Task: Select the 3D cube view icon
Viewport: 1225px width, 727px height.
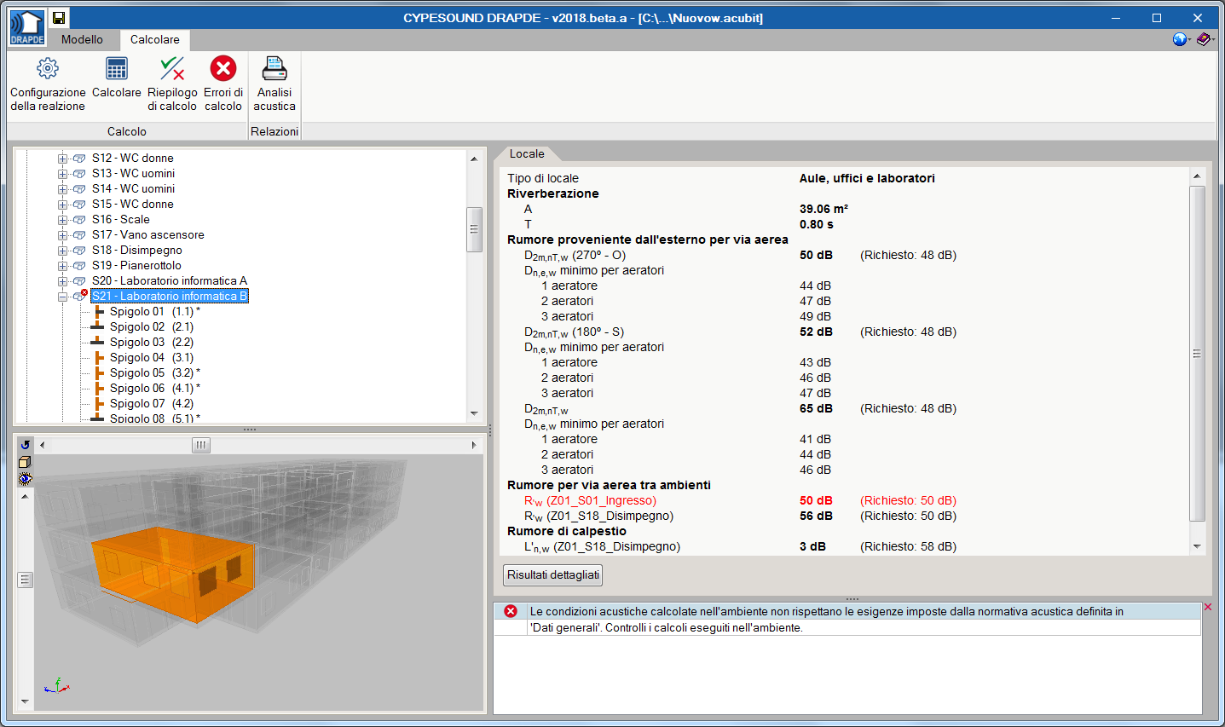Action: [x=25, y=462]
